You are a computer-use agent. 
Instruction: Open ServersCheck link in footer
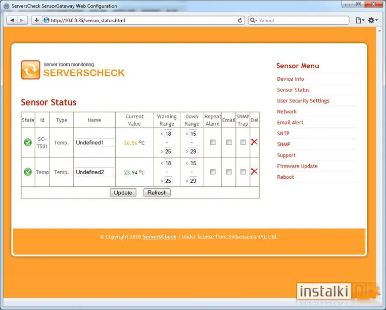click(159, 237)
